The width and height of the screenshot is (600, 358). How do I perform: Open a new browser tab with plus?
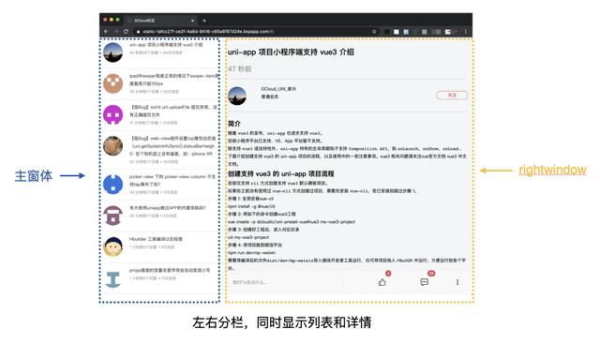(204, 21)
